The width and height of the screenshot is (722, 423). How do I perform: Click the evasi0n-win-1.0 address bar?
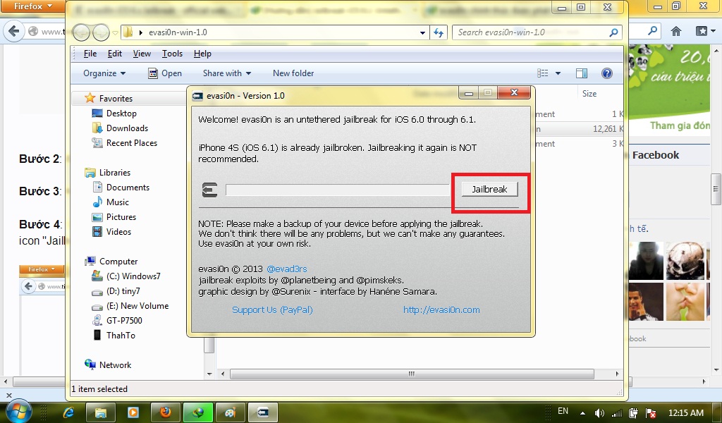coord(275,32)
